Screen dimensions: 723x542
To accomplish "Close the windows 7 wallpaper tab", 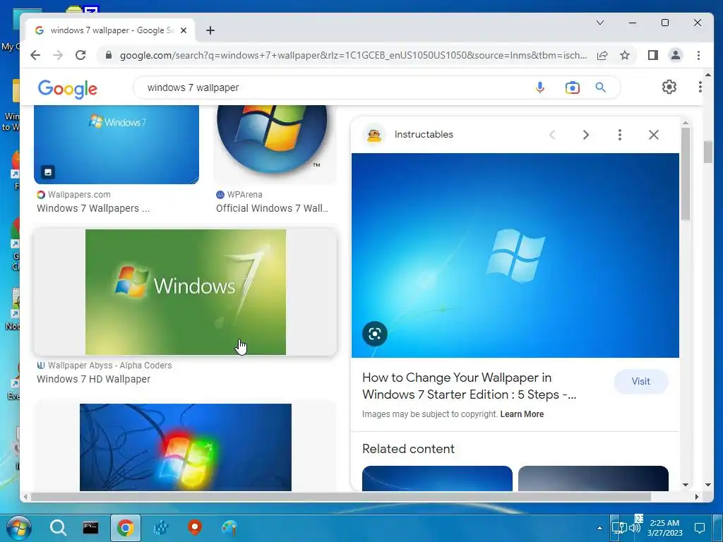I will click(184, 30).
